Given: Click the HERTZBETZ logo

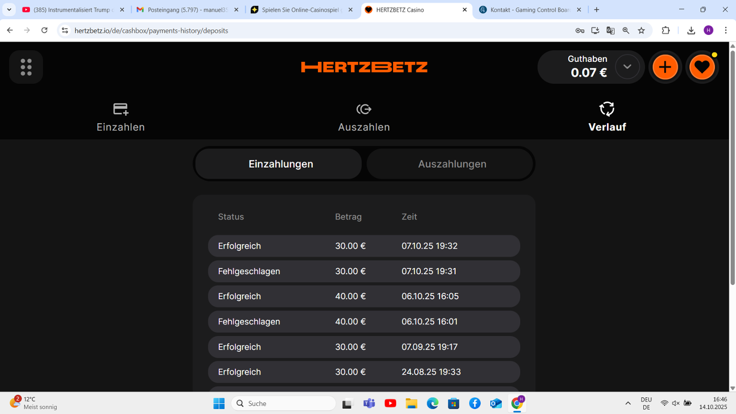Looking at the screenshot, I should pyautogui.click(x=364, y=67).
